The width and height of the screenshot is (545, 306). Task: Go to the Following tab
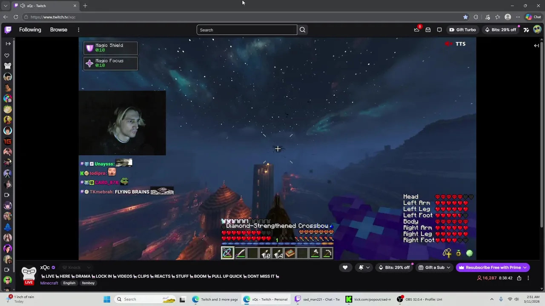[x=30, y=30]
